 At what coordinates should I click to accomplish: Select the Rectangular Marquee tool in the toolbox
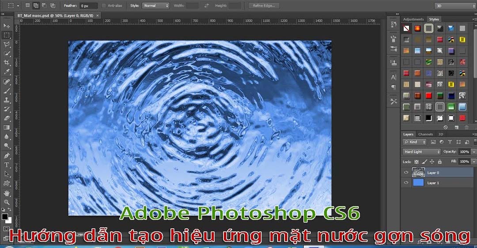[x=6, y=35]
